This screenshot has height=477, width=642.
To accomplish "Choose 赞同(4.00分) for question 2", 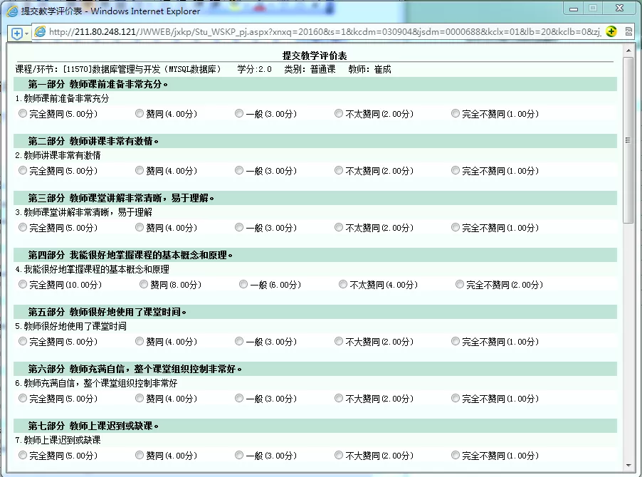I will point(140,171).
